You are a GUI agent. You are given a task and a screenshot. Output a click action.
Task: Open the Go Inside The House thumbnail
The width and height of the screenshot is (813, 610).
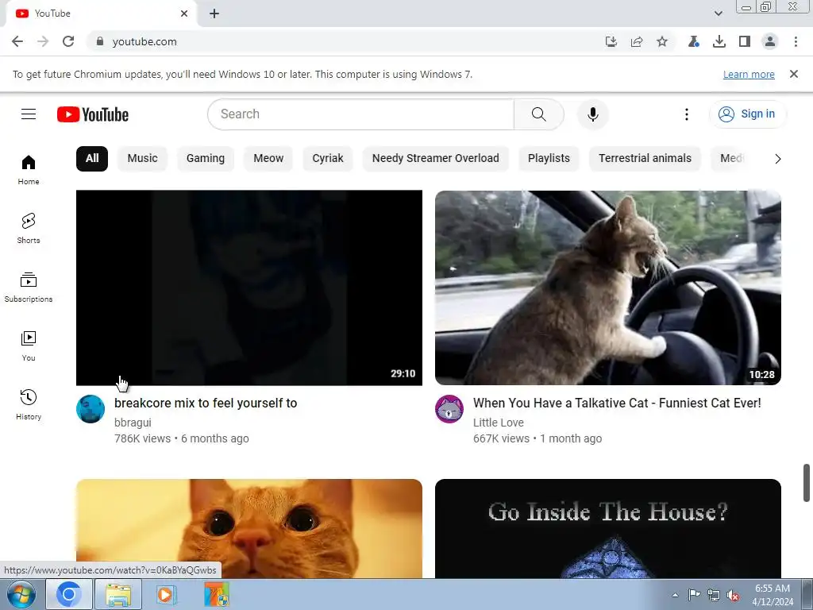607,528
